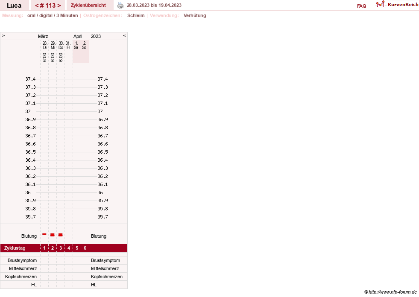Open the FAQ link
The image size is (419, 297).
point(361,6)
